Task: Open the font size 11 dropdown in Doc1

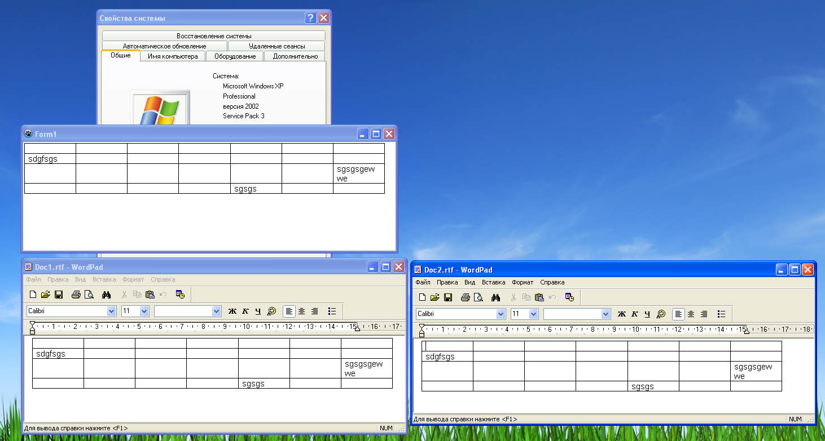Action: pos(144,311)
